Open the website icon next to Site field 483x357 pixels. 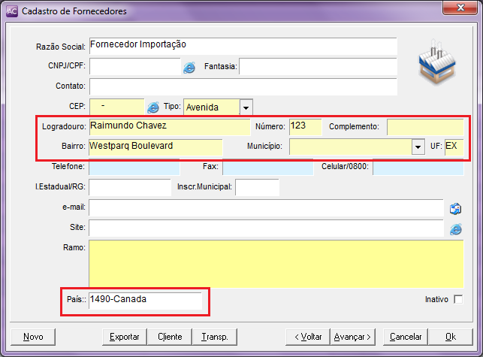455,228
